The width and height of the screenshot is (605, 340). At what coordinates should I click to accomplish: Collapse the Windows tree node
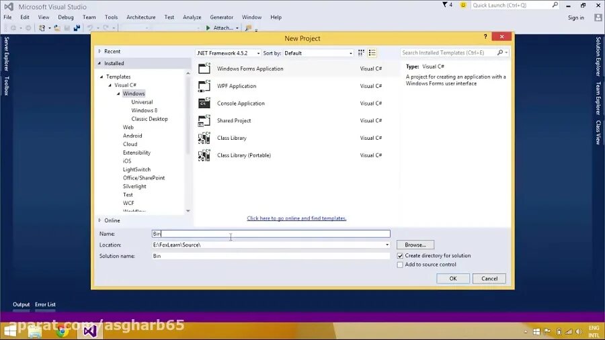[x=118, y=93]
